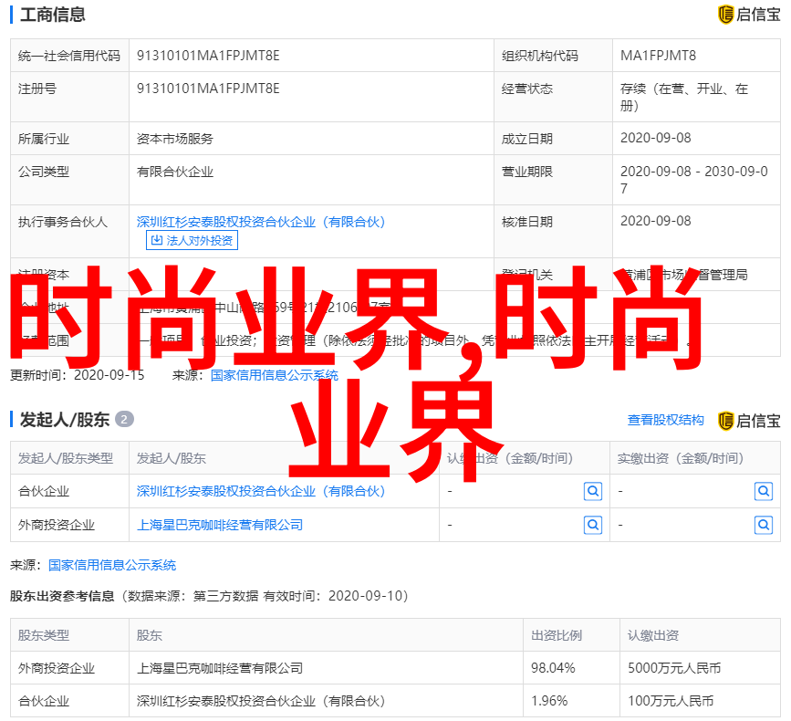Click the 成立日期 value 2020-09-08
The width and height of the screenshot is (791, 721).
point(655,138)
